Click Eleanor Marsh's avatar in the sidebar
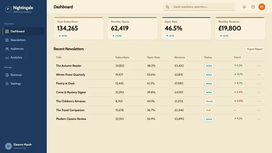272x153 pixels. (8, 146)
